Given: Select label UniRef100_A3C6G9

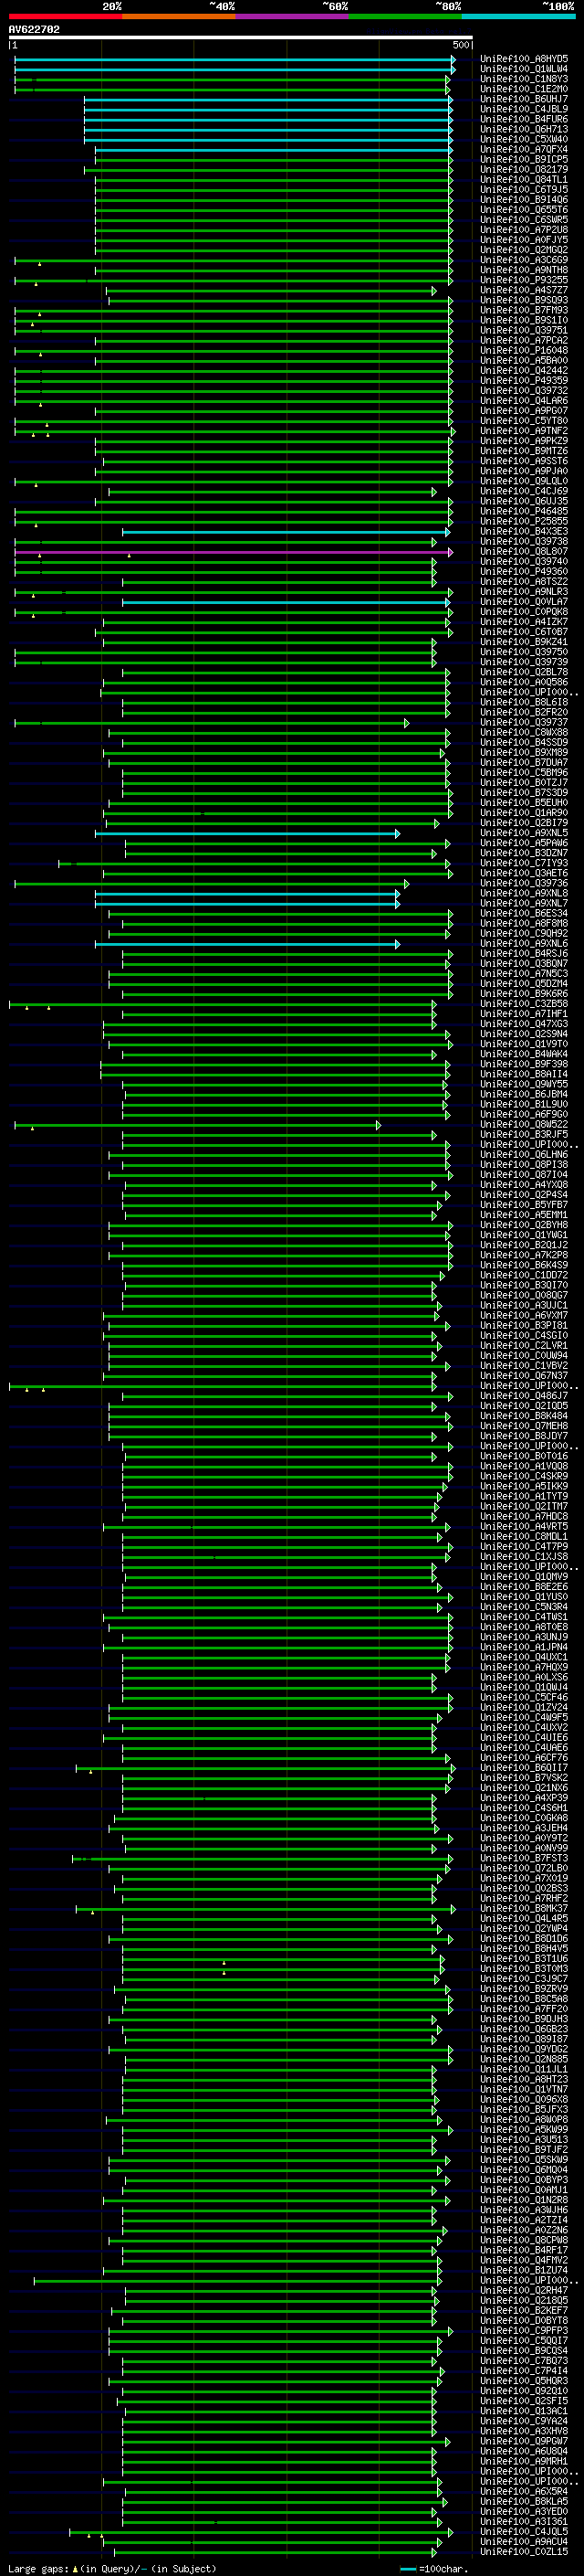Looking at the screenshot, I should tap(523, 260).
